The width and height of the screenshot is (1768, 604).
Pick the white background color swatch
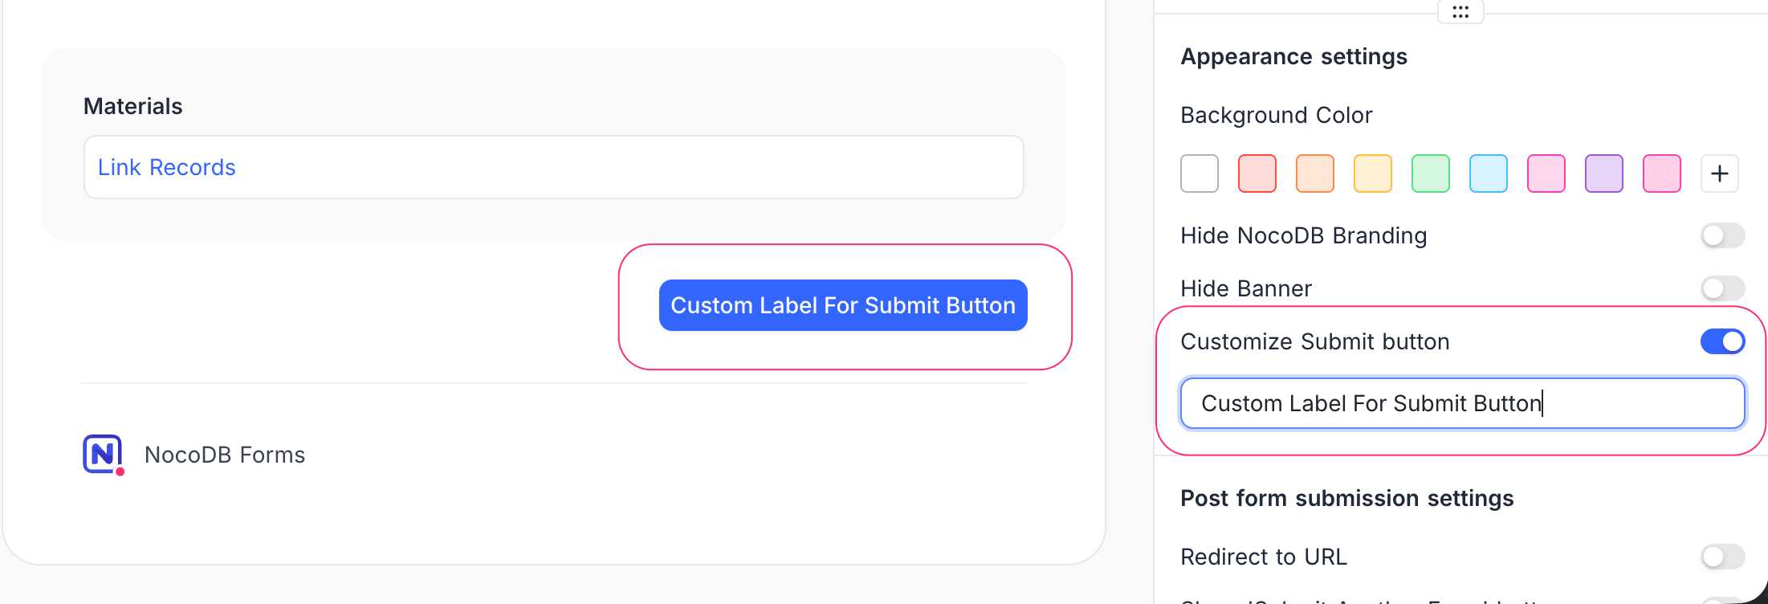(x=1199, y=173)
